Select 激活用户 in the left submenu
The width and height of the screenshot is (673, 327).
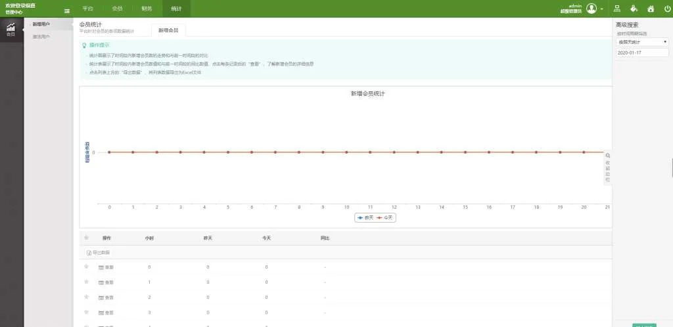pos(41,36)
